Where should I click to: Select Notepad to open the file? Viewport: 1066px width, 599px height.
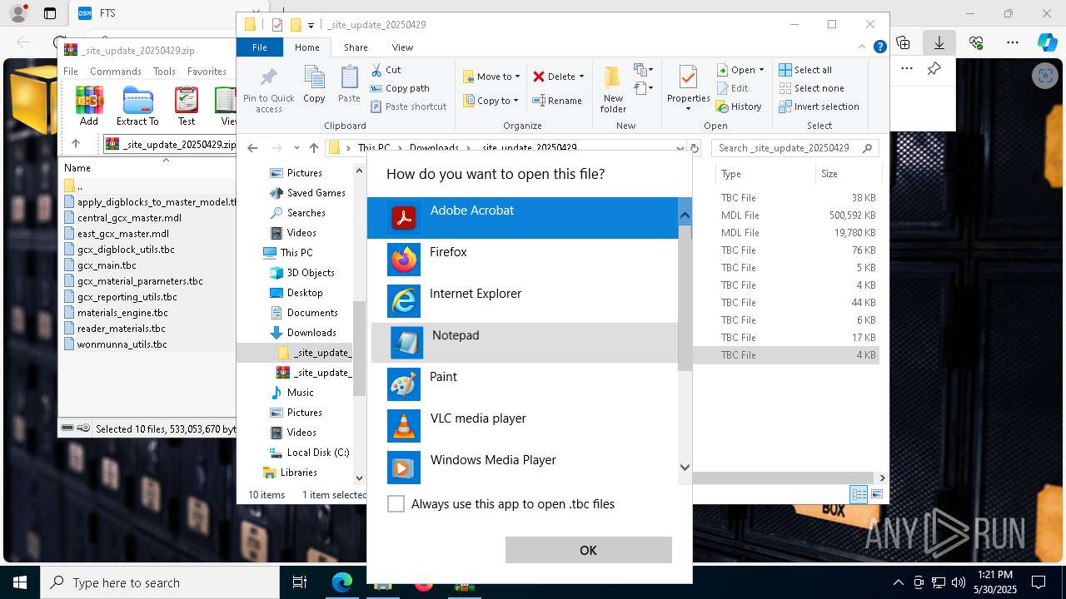[524, 343]
